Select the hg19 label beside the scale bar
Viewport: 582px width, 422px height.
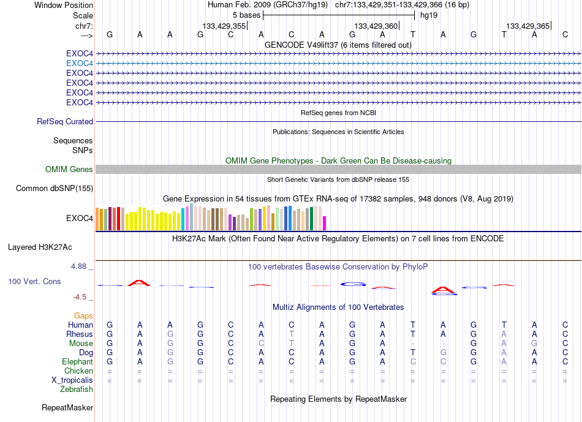(x=429, y=15)
